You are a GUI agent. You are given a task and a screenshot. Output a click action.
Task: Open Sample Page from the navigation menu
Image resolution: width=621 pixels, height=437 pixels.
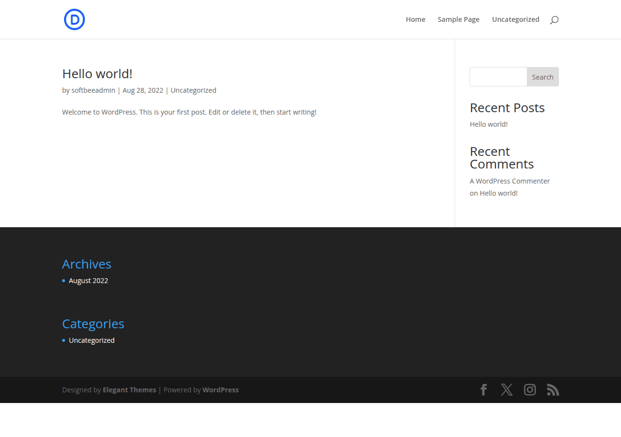pos(458,19)
